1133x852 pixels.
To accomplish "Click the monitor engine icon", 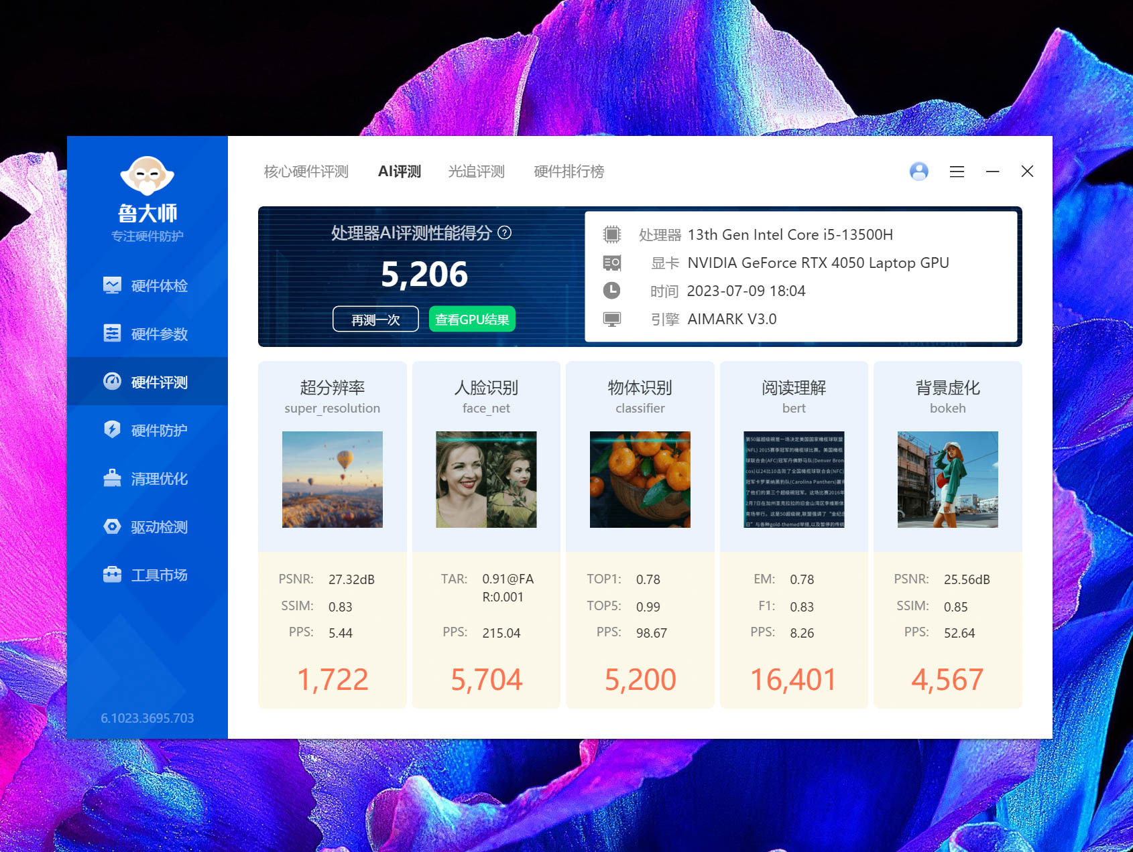I will (x=611, y=319).
